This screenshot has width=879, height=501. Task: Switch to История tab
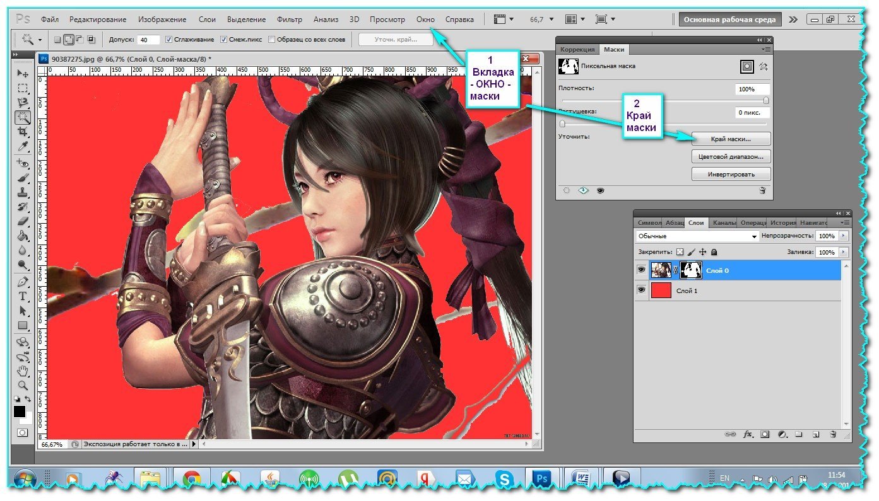coord(782,222)
